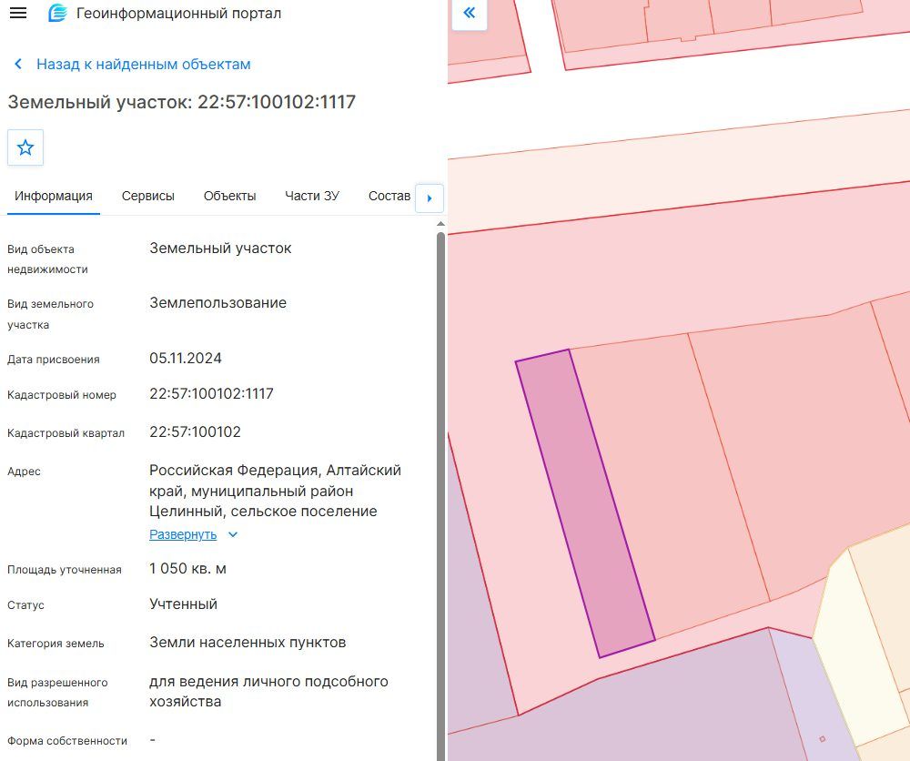The width and height of the screenshot is (910, 761).
Task: Click the label Категория земель
Action: coord(56,644)
